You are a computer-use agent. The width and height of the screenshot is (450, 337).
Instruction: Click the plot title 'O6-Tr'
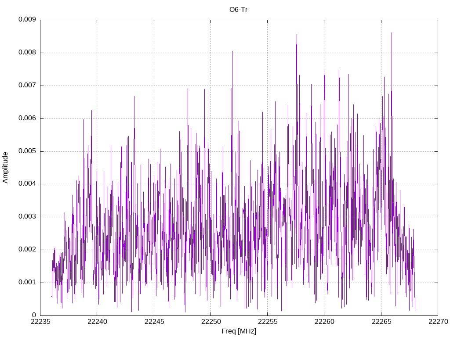coord(238,10)
